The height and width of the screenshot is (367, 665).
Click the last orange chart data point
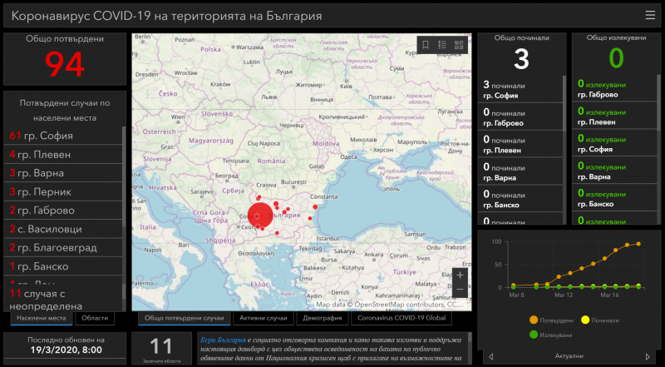(638, 244)
